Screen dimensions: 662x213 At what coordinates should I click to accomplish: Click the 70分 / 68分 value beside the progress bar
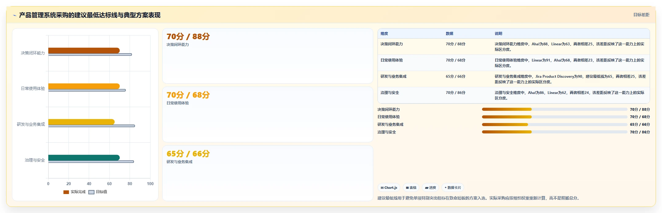640,117
